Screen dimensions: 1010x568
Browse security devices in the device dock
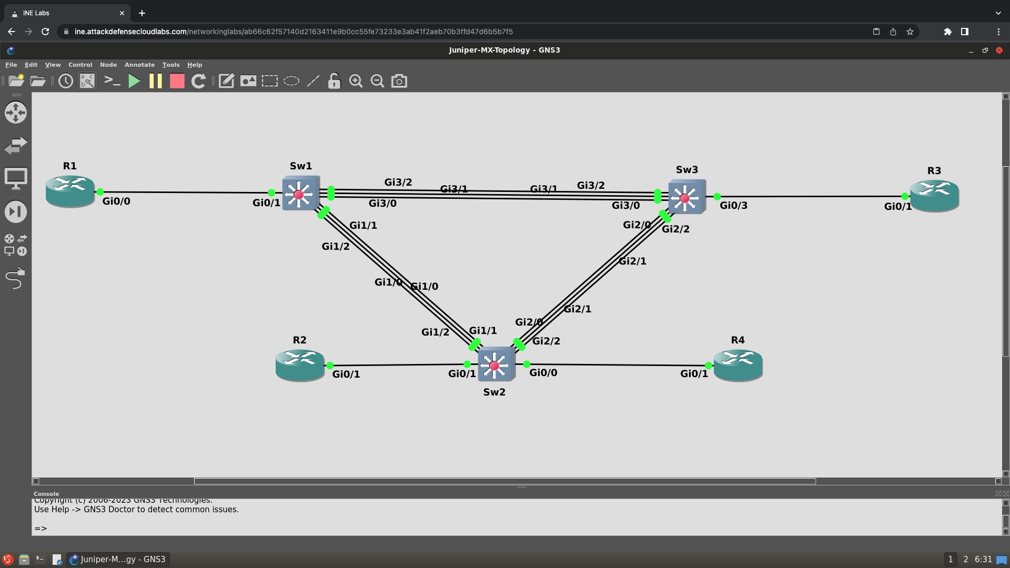[16, 212]
